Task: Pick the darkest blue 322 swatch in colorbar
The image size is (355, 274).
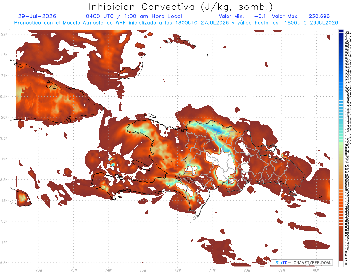Action: point(341,31)
